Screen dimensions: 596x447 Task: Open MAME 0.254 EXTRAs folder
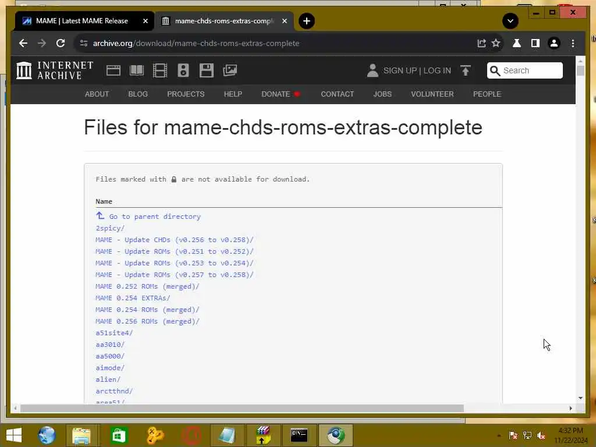pos(133,298)
